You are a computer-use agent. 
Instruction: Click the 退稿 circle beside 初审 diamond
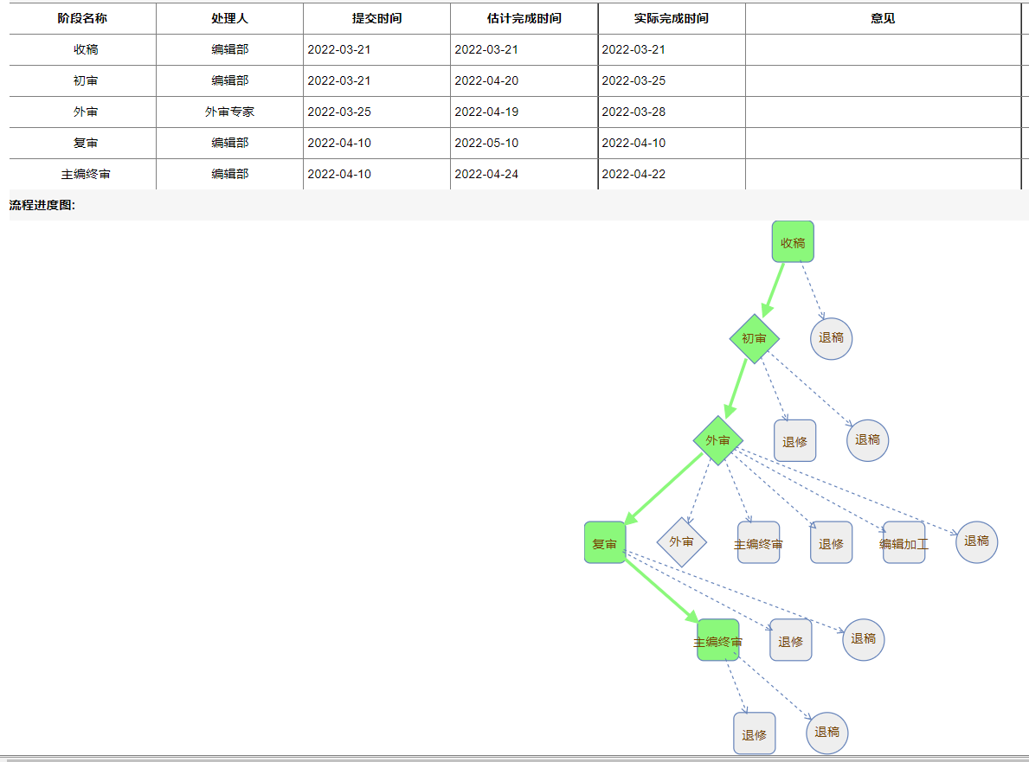click(x=831, y=338)
